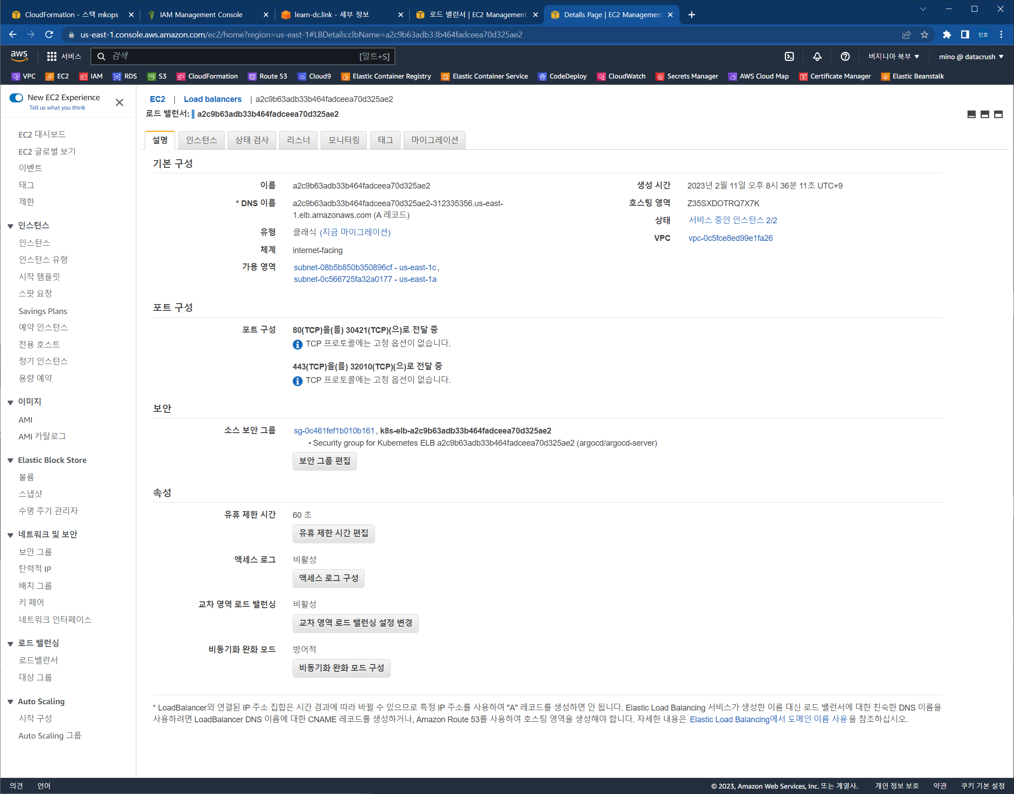
Task: Collapse the 인스턴스 sidebar section
Action: [x=10, y=226]
